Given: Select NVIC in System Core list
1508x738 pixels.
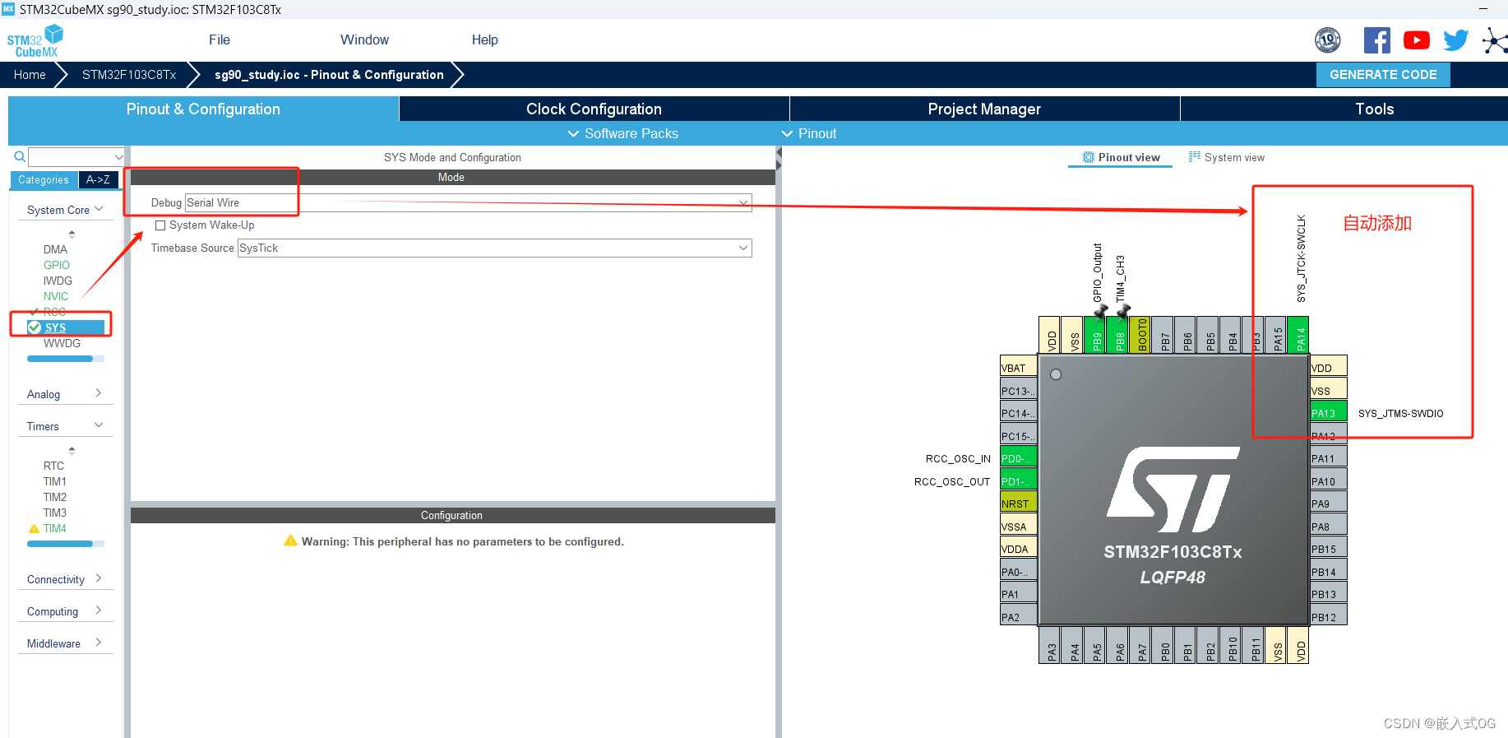Looking at the screenshot, I should click(56, 296).
